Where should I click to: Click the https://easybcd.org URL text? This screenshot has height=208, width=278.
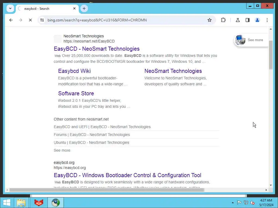[x=70, y=168]
